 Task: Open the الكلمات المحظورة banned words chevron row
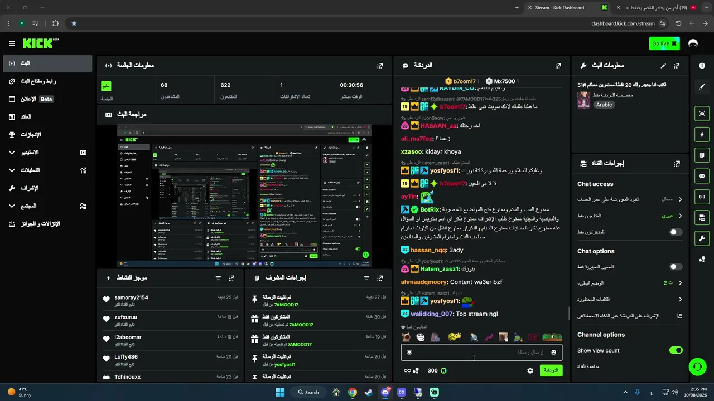tap(630, 299)
